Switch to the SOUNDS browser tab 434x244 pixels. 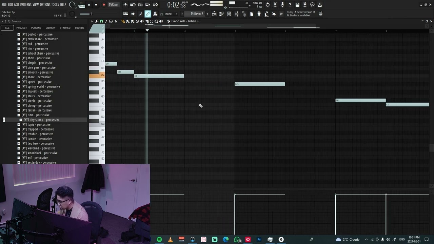tap(79, 28)
